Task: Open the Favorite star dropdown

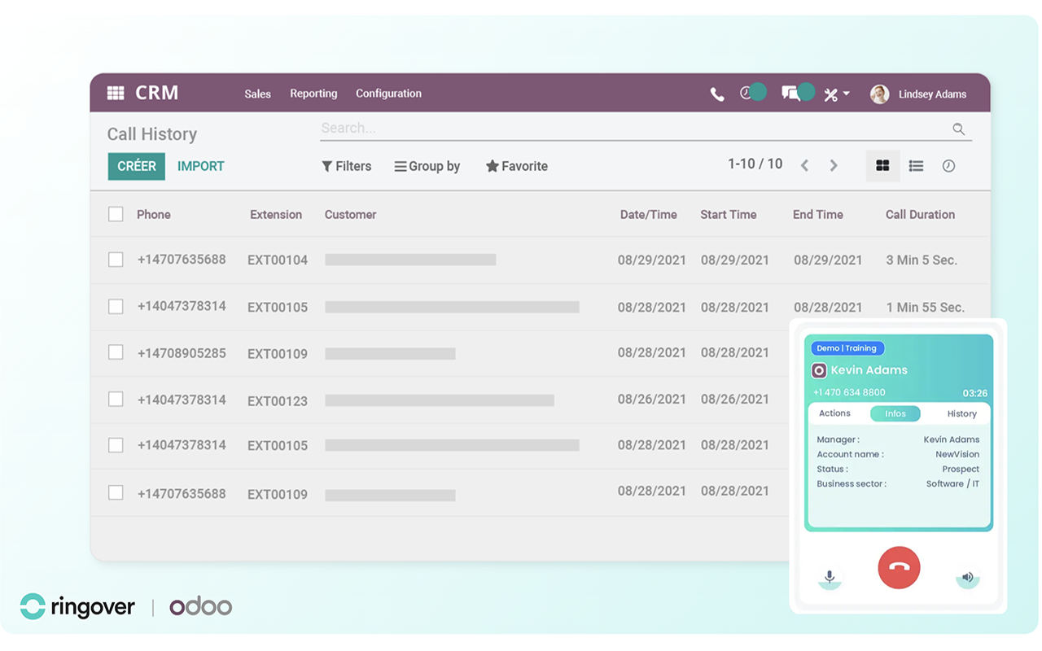Action: tap(517, 166)
